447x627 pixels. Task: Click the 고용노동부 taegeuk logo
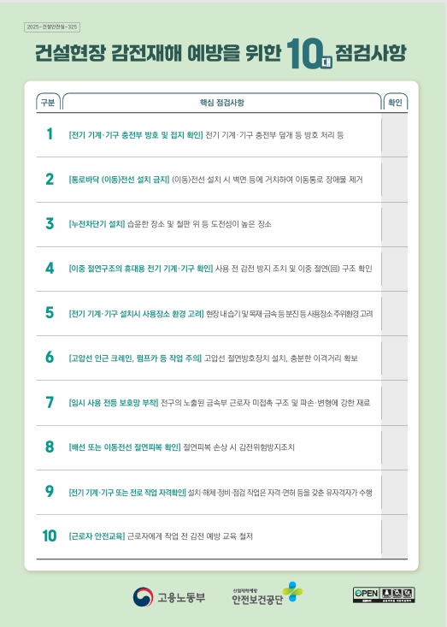click(x=143, y=597)
